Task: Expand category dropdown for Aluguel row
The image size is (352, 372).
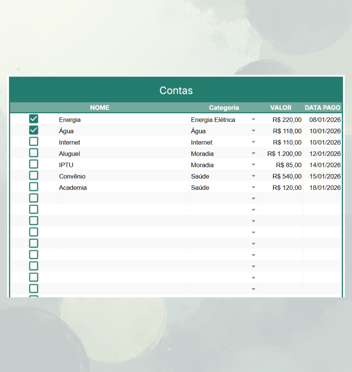Action: click(253, 153)
